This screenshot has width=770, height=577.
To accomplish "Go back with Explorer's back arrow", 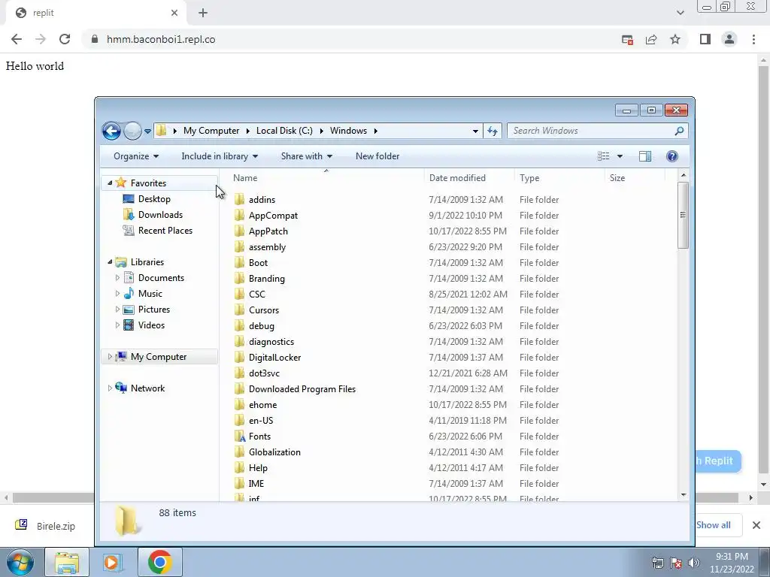I will pos(111,131).
